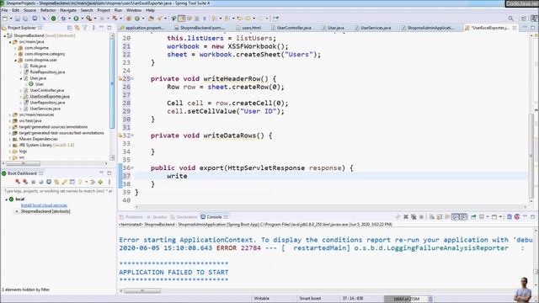Click the green Run toolbar button
Screen dimensions: 539x303
tap(76, 19)
